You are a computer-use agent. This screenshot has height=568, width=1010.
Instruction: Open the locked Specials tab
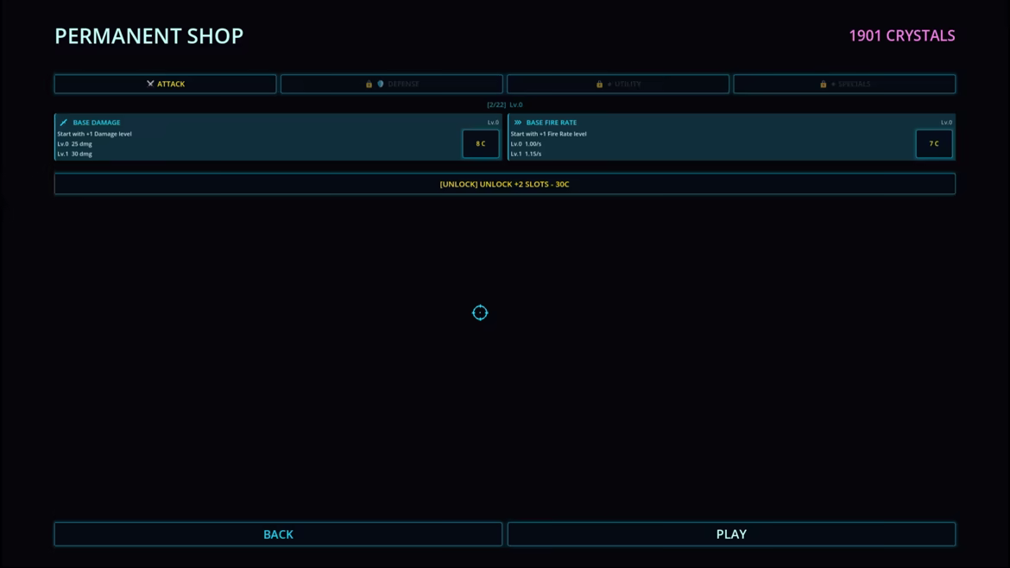(844, 84)
